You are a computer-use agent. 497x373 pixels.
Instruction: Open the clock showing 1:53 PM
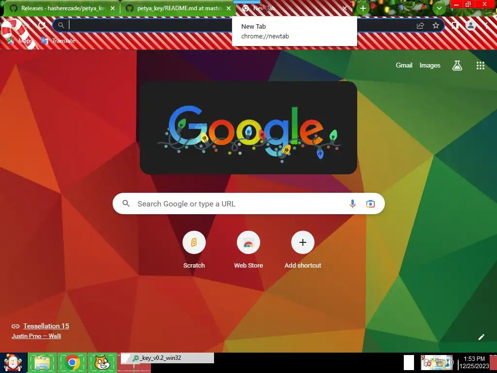[x=474, y=362]
